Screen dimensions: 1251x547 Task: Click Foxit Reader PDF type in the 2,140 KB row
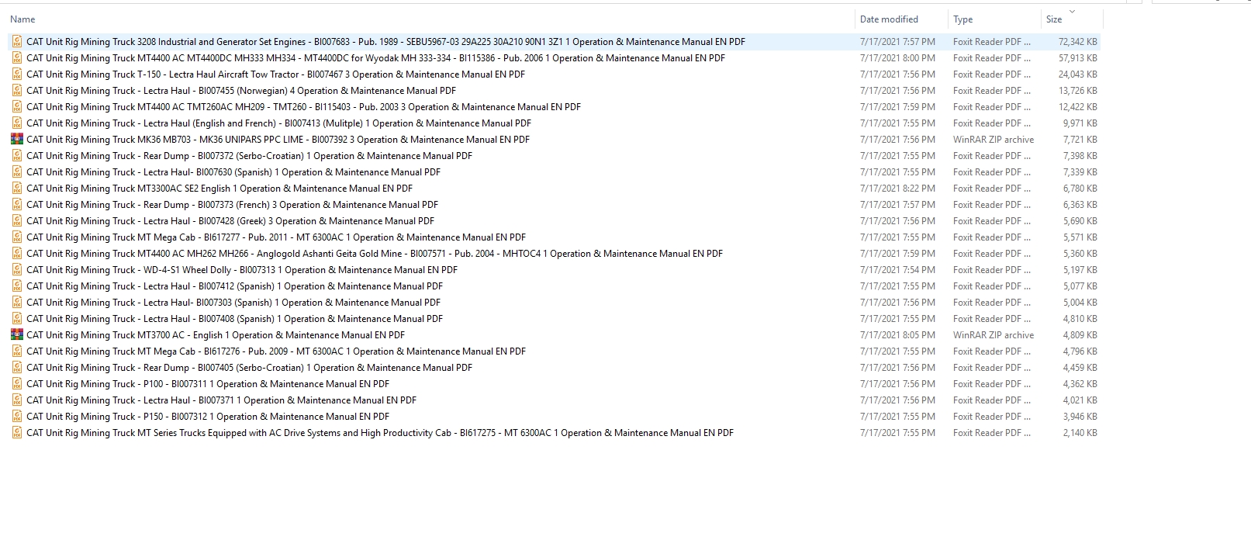point(992,433)
